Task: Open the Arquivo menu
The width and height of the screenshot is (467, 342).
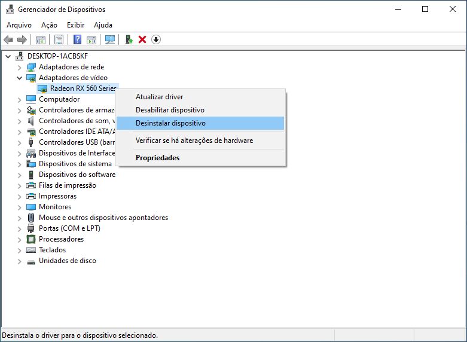Action: [x=19, y=25]
